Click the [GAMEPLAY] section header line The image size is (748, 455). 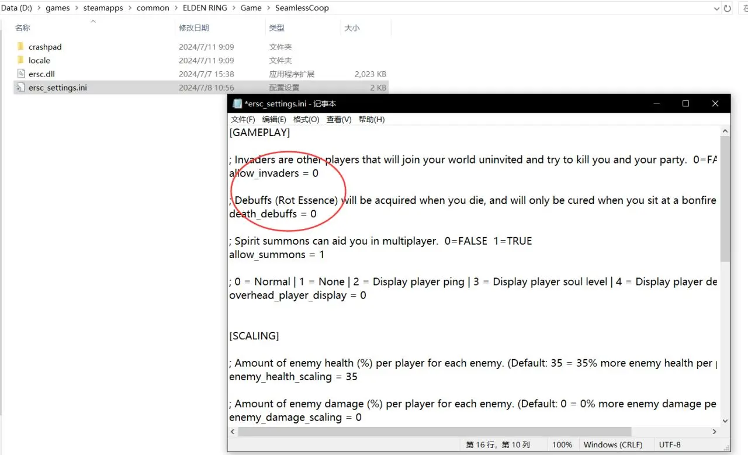[259, 132]
